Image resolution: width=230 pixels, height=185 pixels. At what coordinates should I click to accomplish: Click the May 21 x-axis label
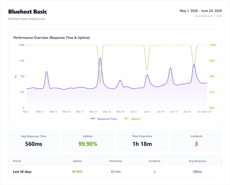pyautogui.click(x=93, y=112)
